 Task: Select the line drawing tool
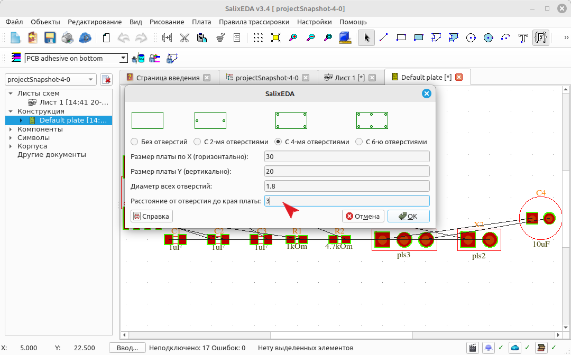coord(383,38)
